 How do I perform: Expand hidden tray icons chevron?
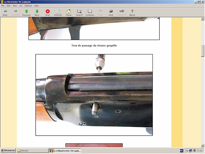(187, 151)
